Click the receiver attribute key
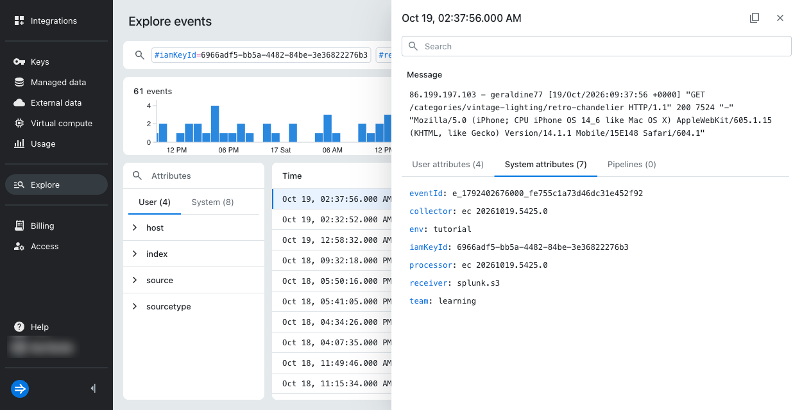 point(427,283)
